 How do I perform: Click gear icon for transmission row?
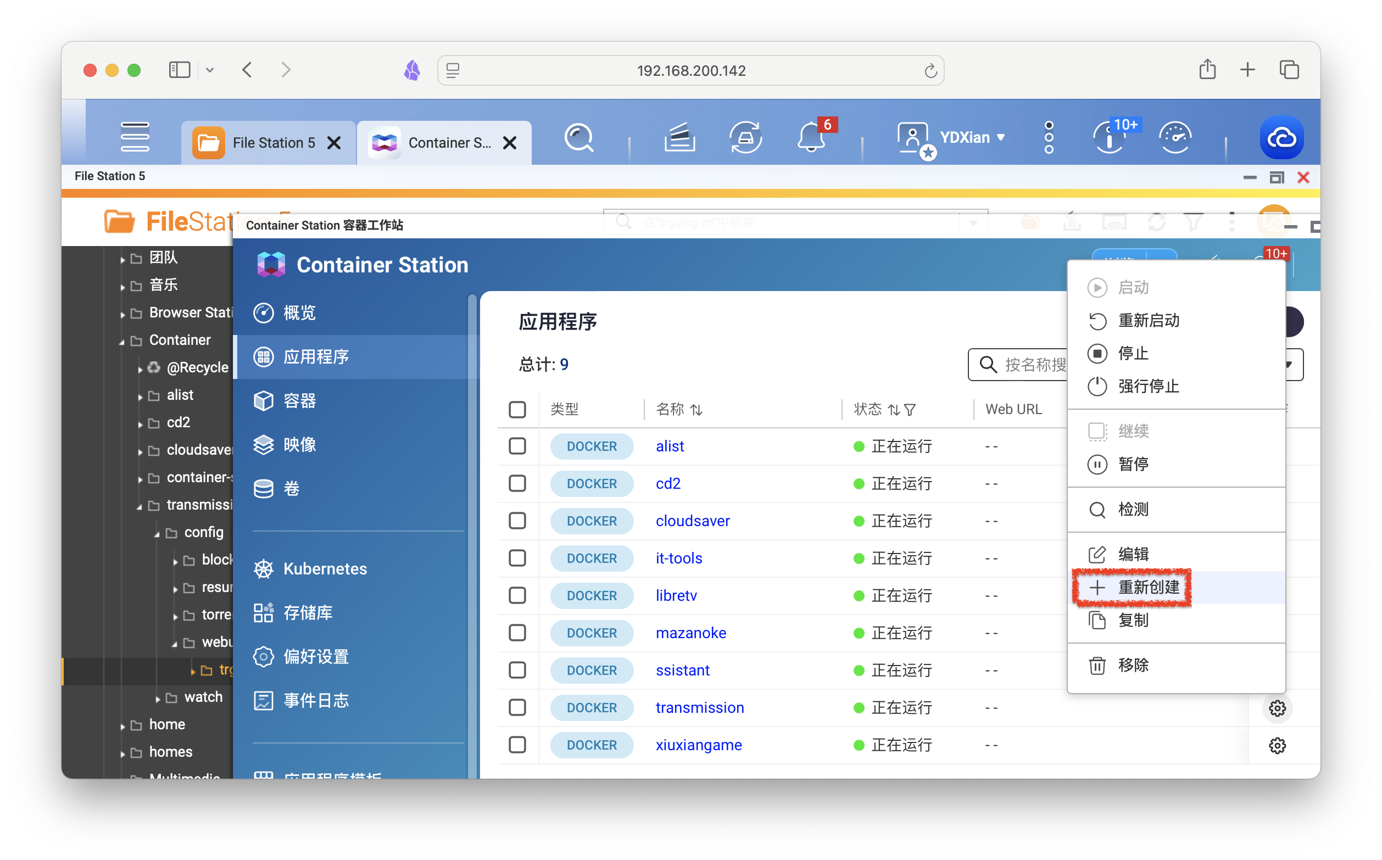pos(1277,708)
